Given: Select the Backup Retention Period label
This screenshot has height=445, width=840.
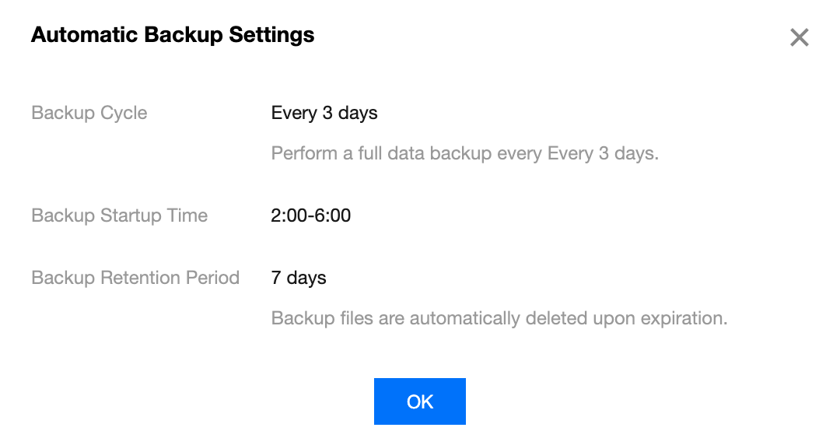Looking at the screenshot, I should [x=135, y=278].
